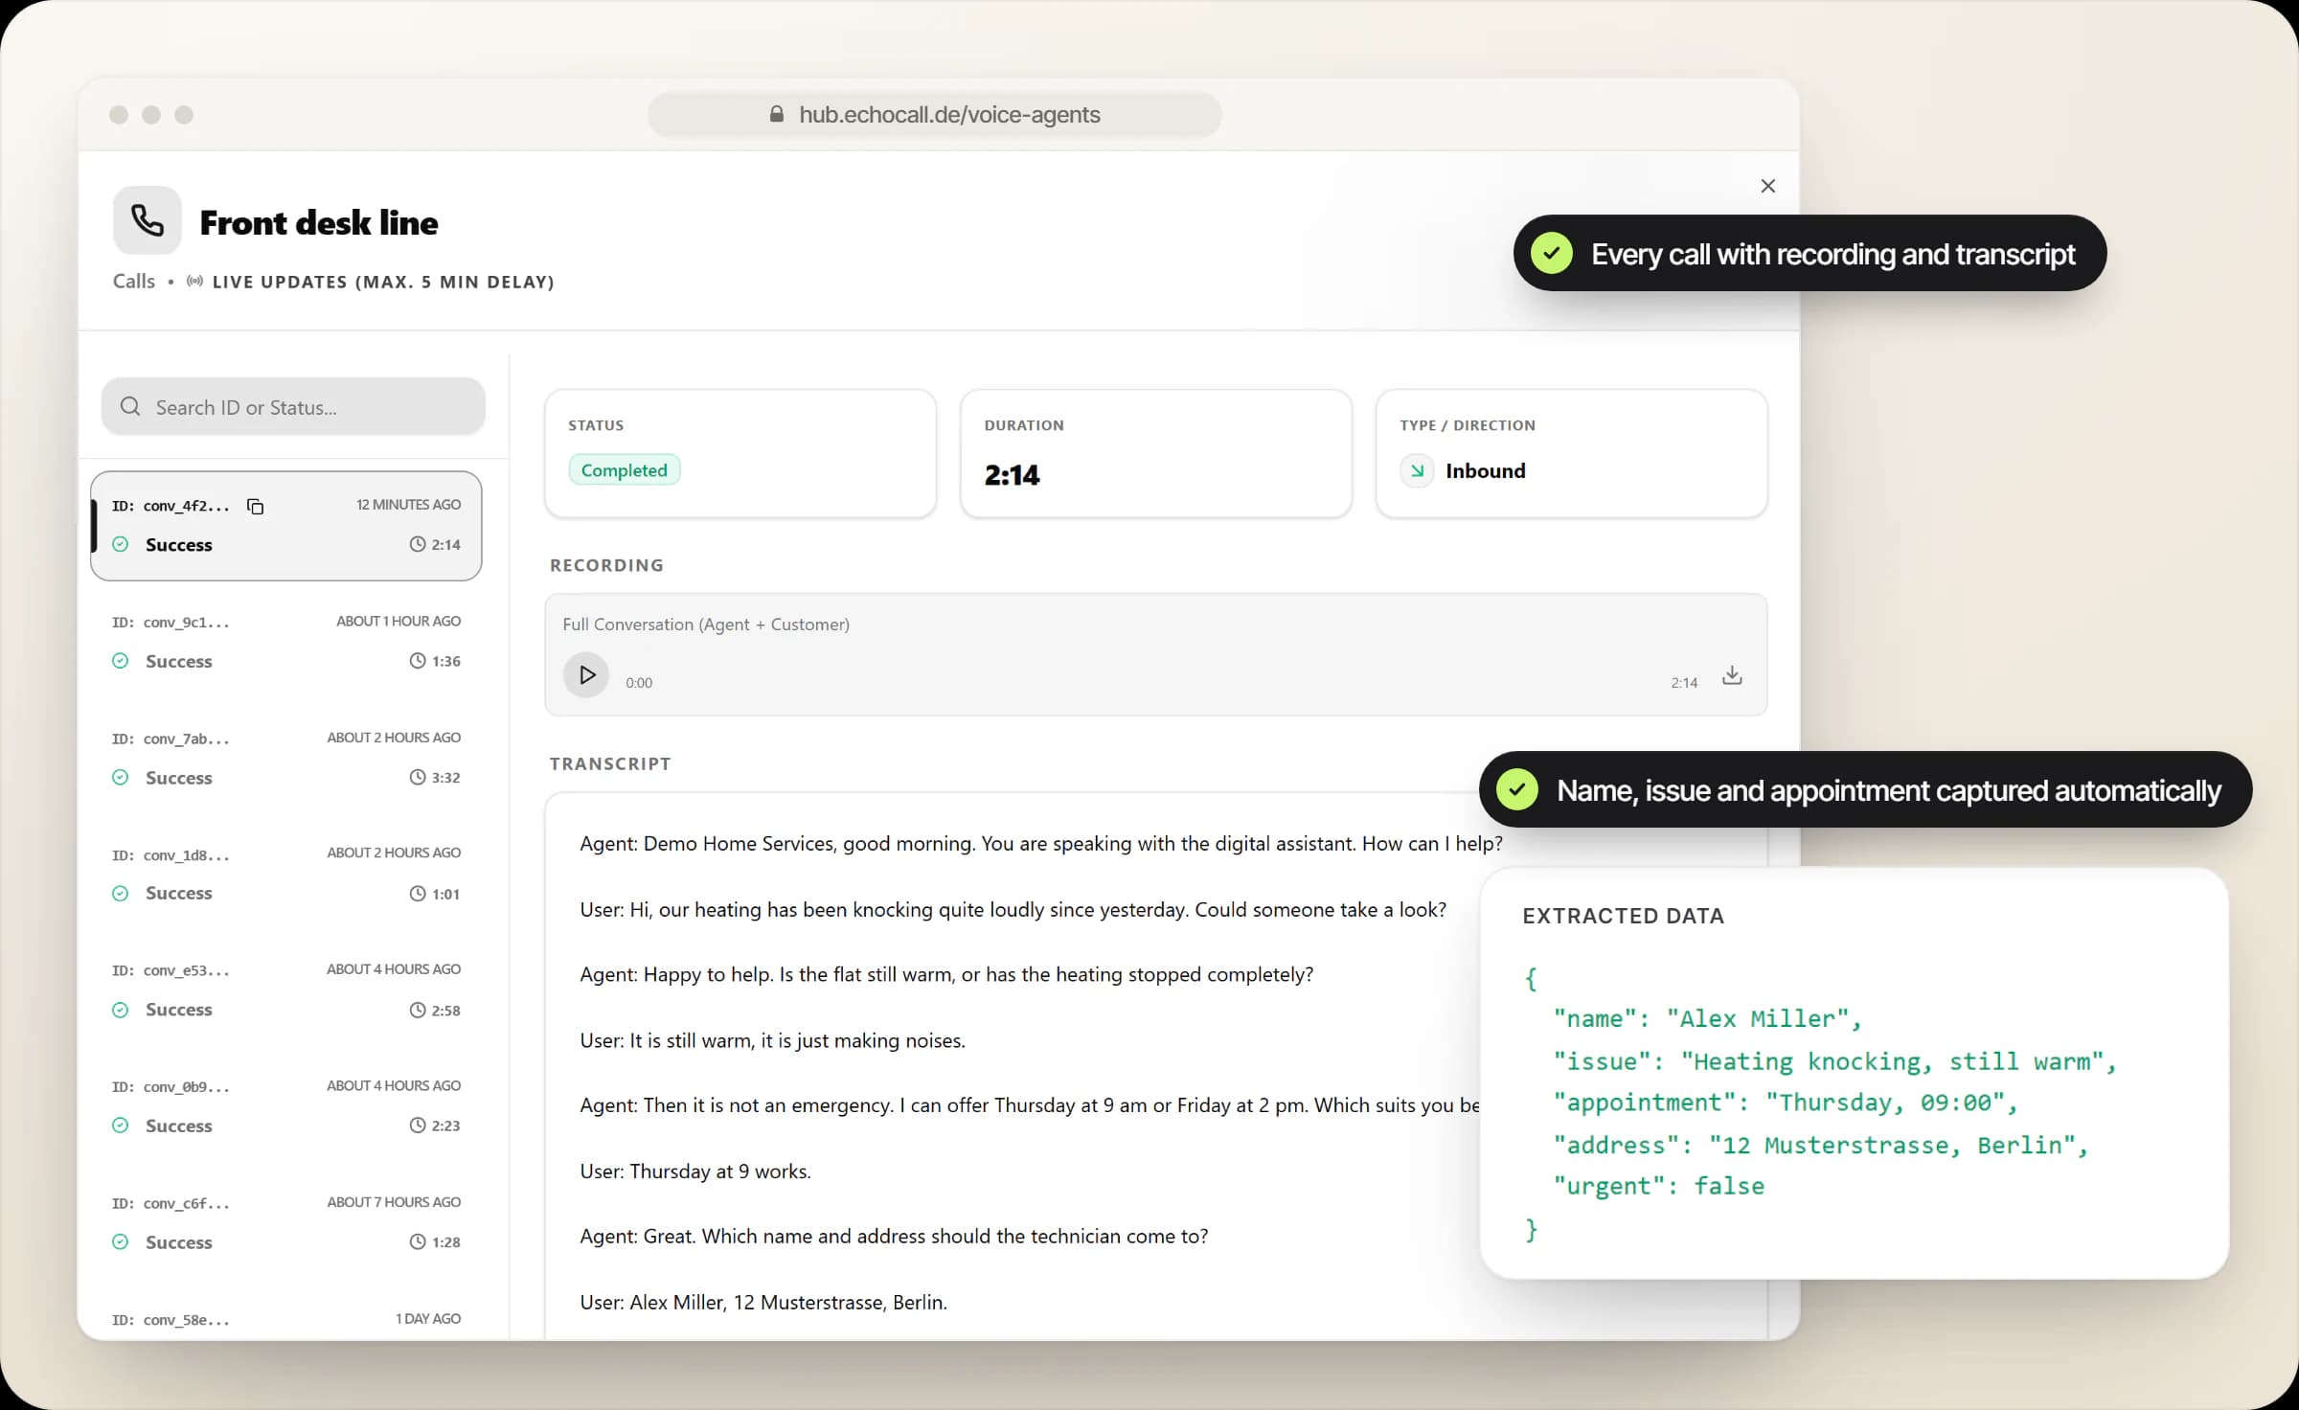Click the 12 MINUTES AGO timestamp
2299x1410 pixels.
(x=408, y=505)
